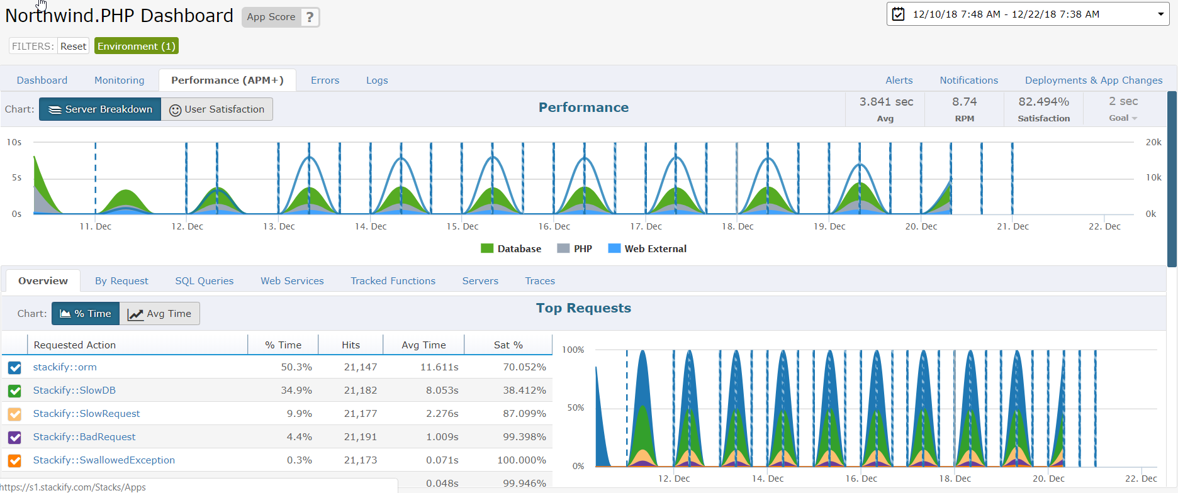Sort by the Avg Time column header

coord(424,345)
